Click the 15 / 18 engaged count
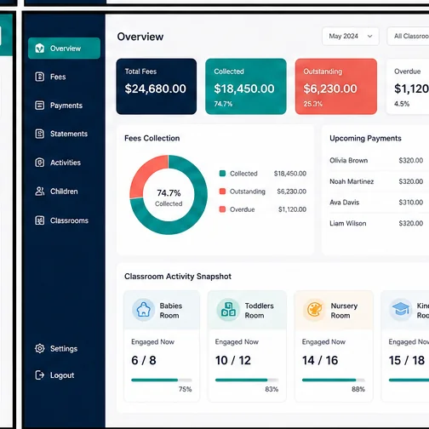The width and height of the screenshot is (429, 429). click(x=407, y=360)
